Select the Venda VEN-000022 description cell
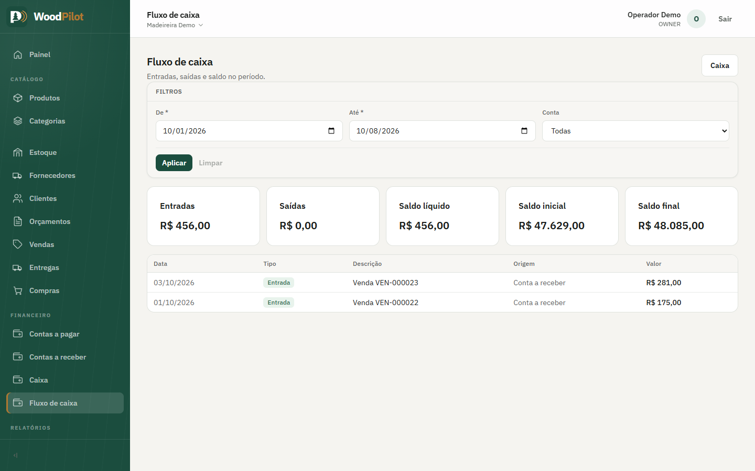The width and height of the screenshot is (755, 471). pyautogui.click(x=385, y=302)
